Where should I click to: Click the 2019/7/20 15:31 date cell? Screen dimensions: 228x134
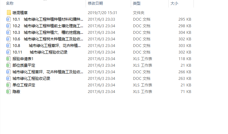[102, 13]
